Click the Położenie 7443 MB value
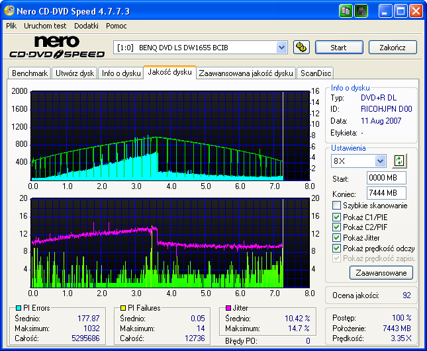This screenshot has width=427, height=351. click(397, 328)
